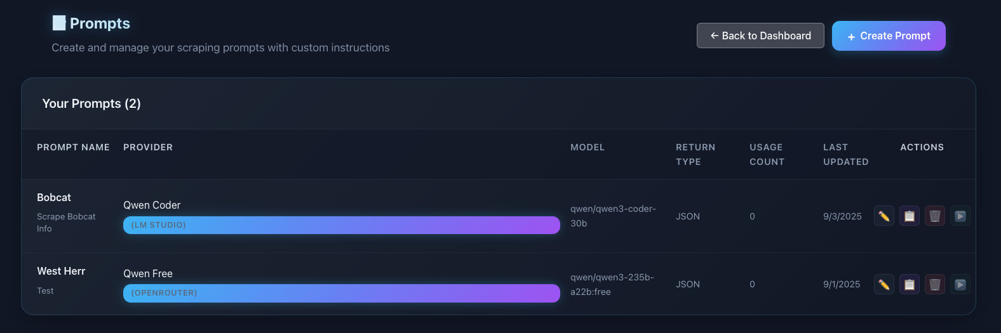The height and width of the screenshot is (333, 1001).
Task: Click the LM Studio provider badge
Action: pyautogui.click(x=341, y=225)
